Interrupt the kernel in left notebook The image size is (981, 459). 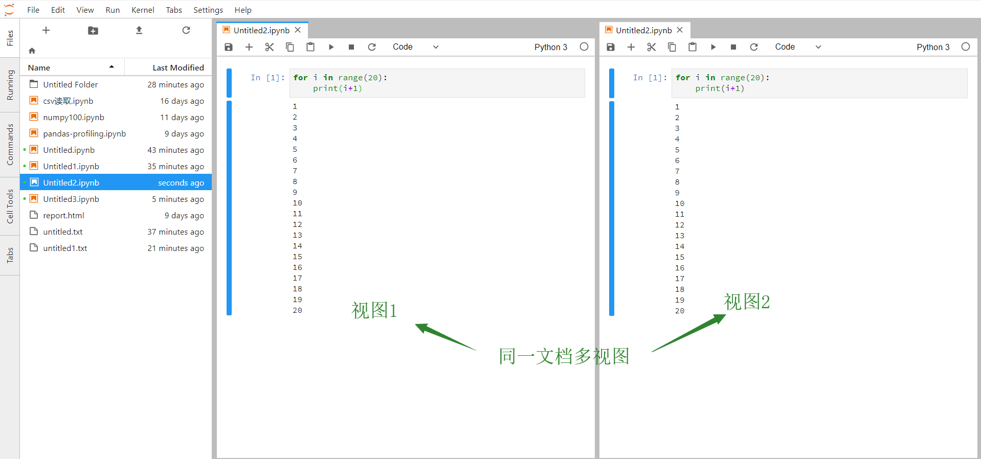pyautogui.click(x=351, y=47)
